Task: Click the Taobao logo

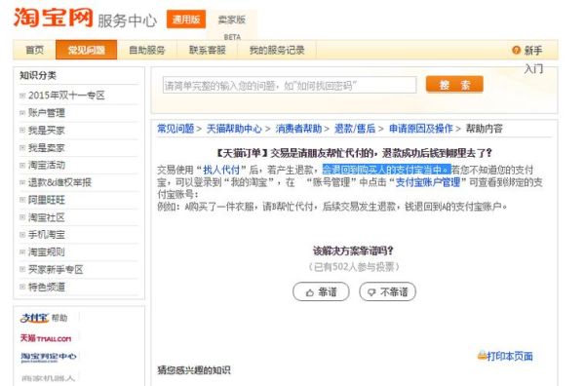Action: point(53,18)
